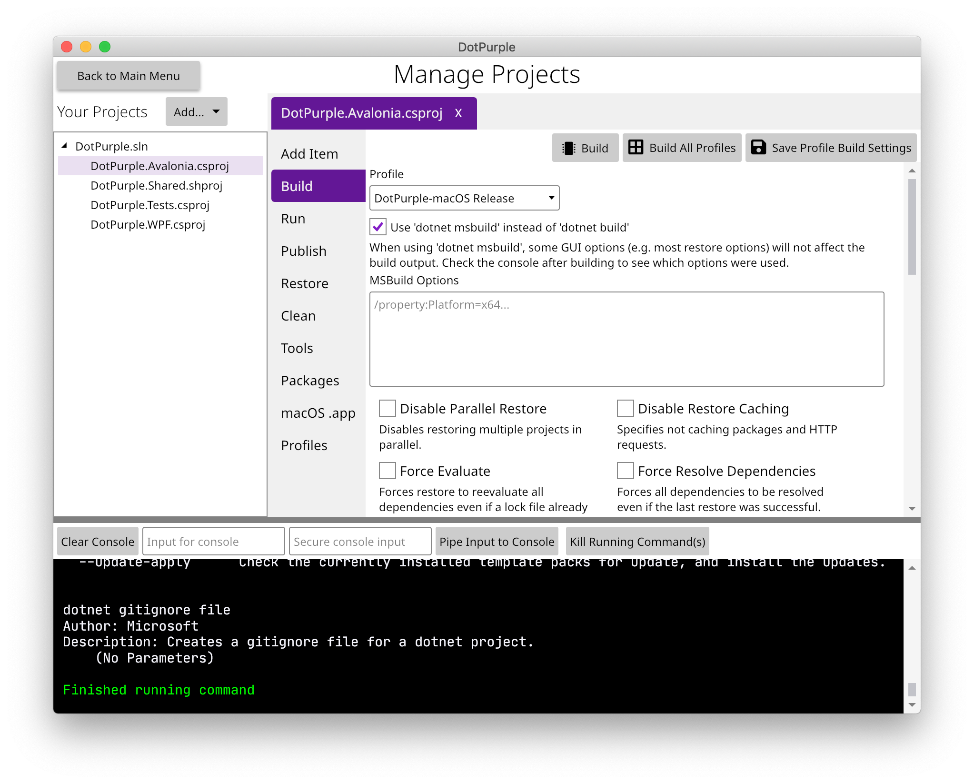
Task: Click Back to Main Menu button
Action: tap(129, 76)
